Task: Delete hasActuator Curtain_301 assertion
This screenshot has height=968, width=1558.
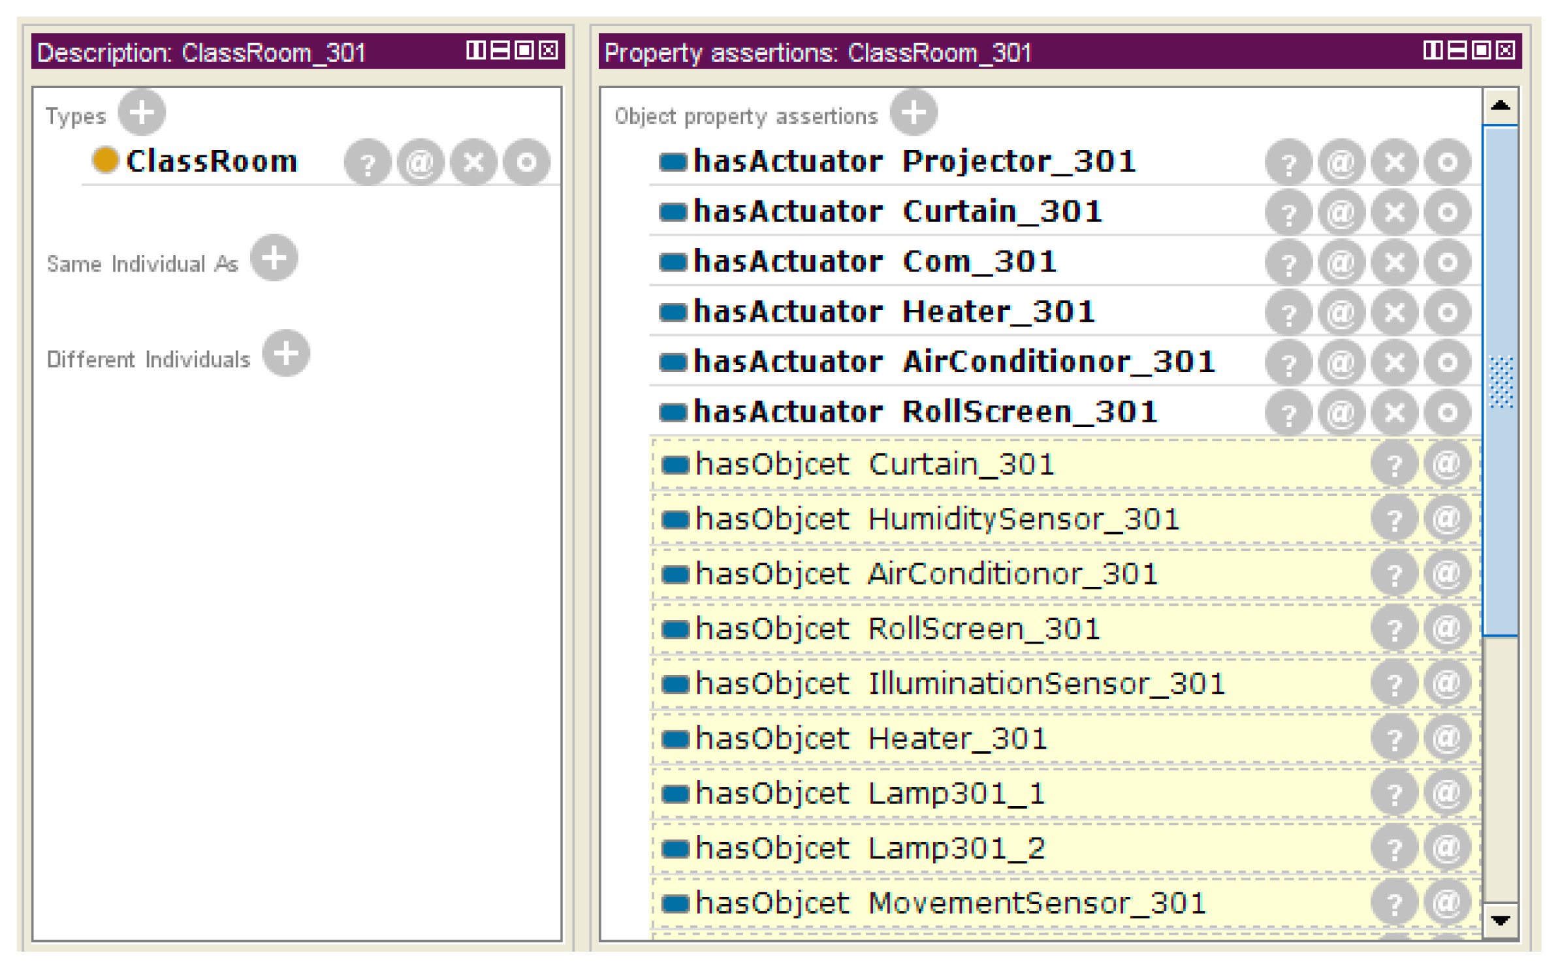Action: (x=1395, y=212)
